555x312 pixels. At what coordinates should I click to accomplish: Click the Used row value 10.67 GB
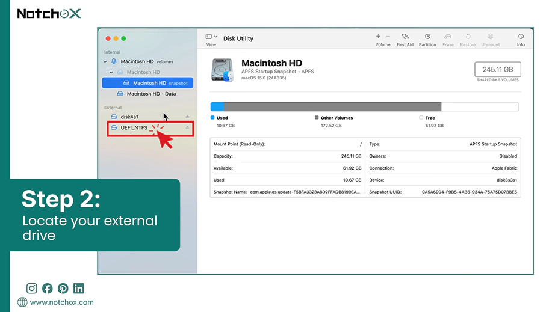[352, 180]
